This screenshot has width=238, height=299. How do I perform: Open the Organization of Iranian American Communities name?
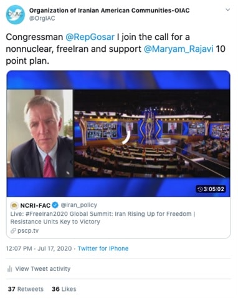click(x=109, y=11)
